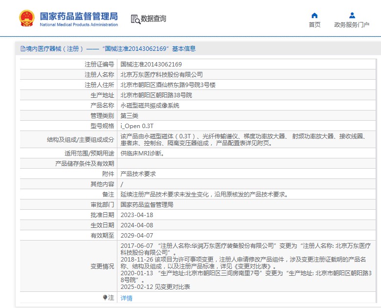
Task: Click the 其他内容 row label
Action: (102, 184)
